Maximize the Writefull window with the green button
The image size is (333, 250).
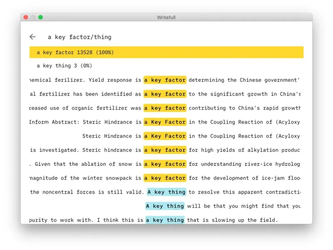pos(40,17)
